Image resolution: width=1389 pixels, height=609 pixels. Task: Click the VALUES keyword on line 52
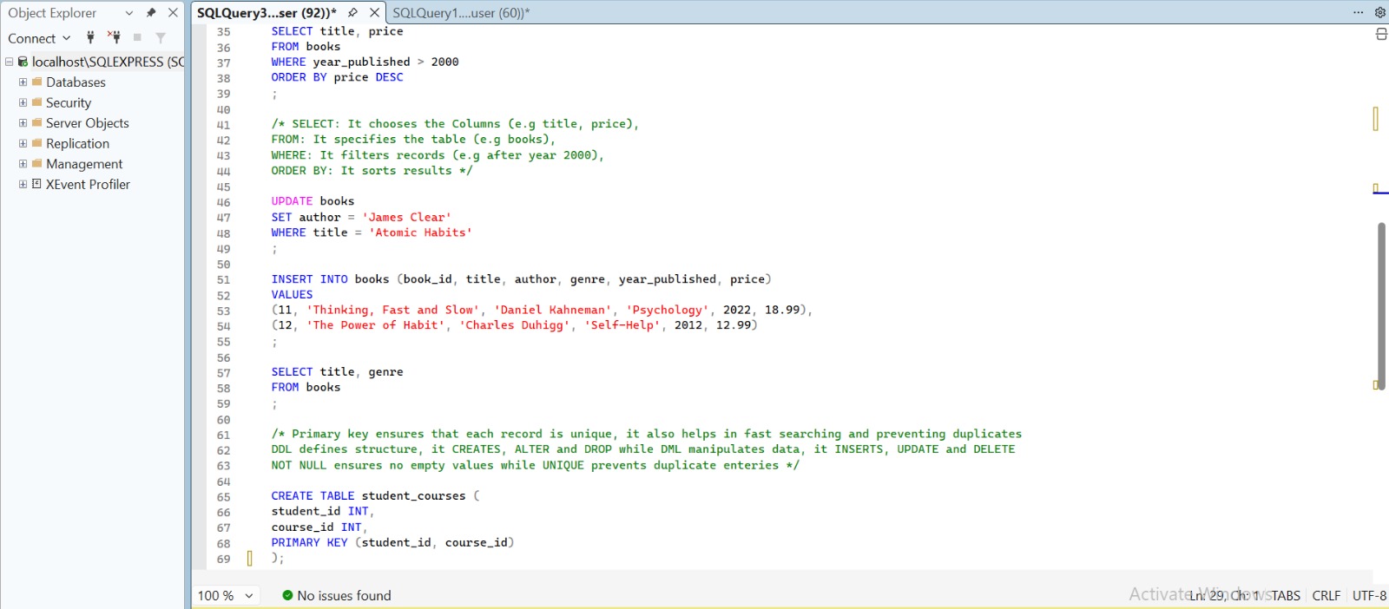click(x=292, y=295)
